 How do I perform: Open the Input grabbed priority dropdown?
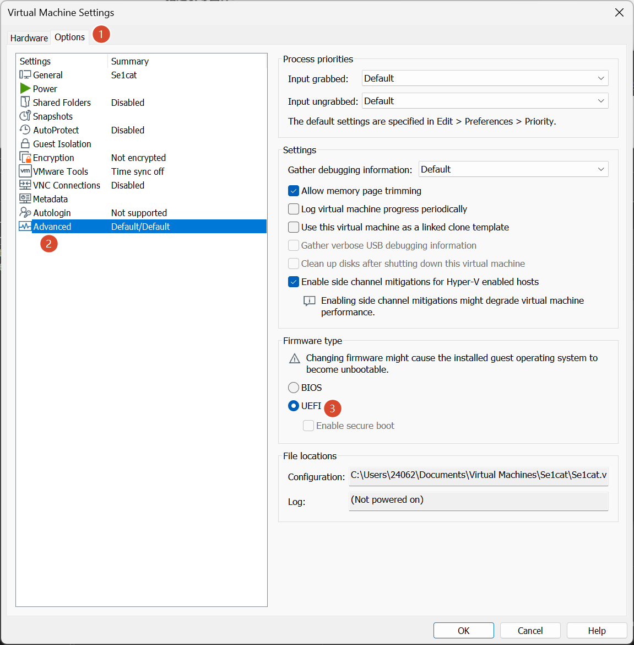pyautogui.click(x=485, y=78)
